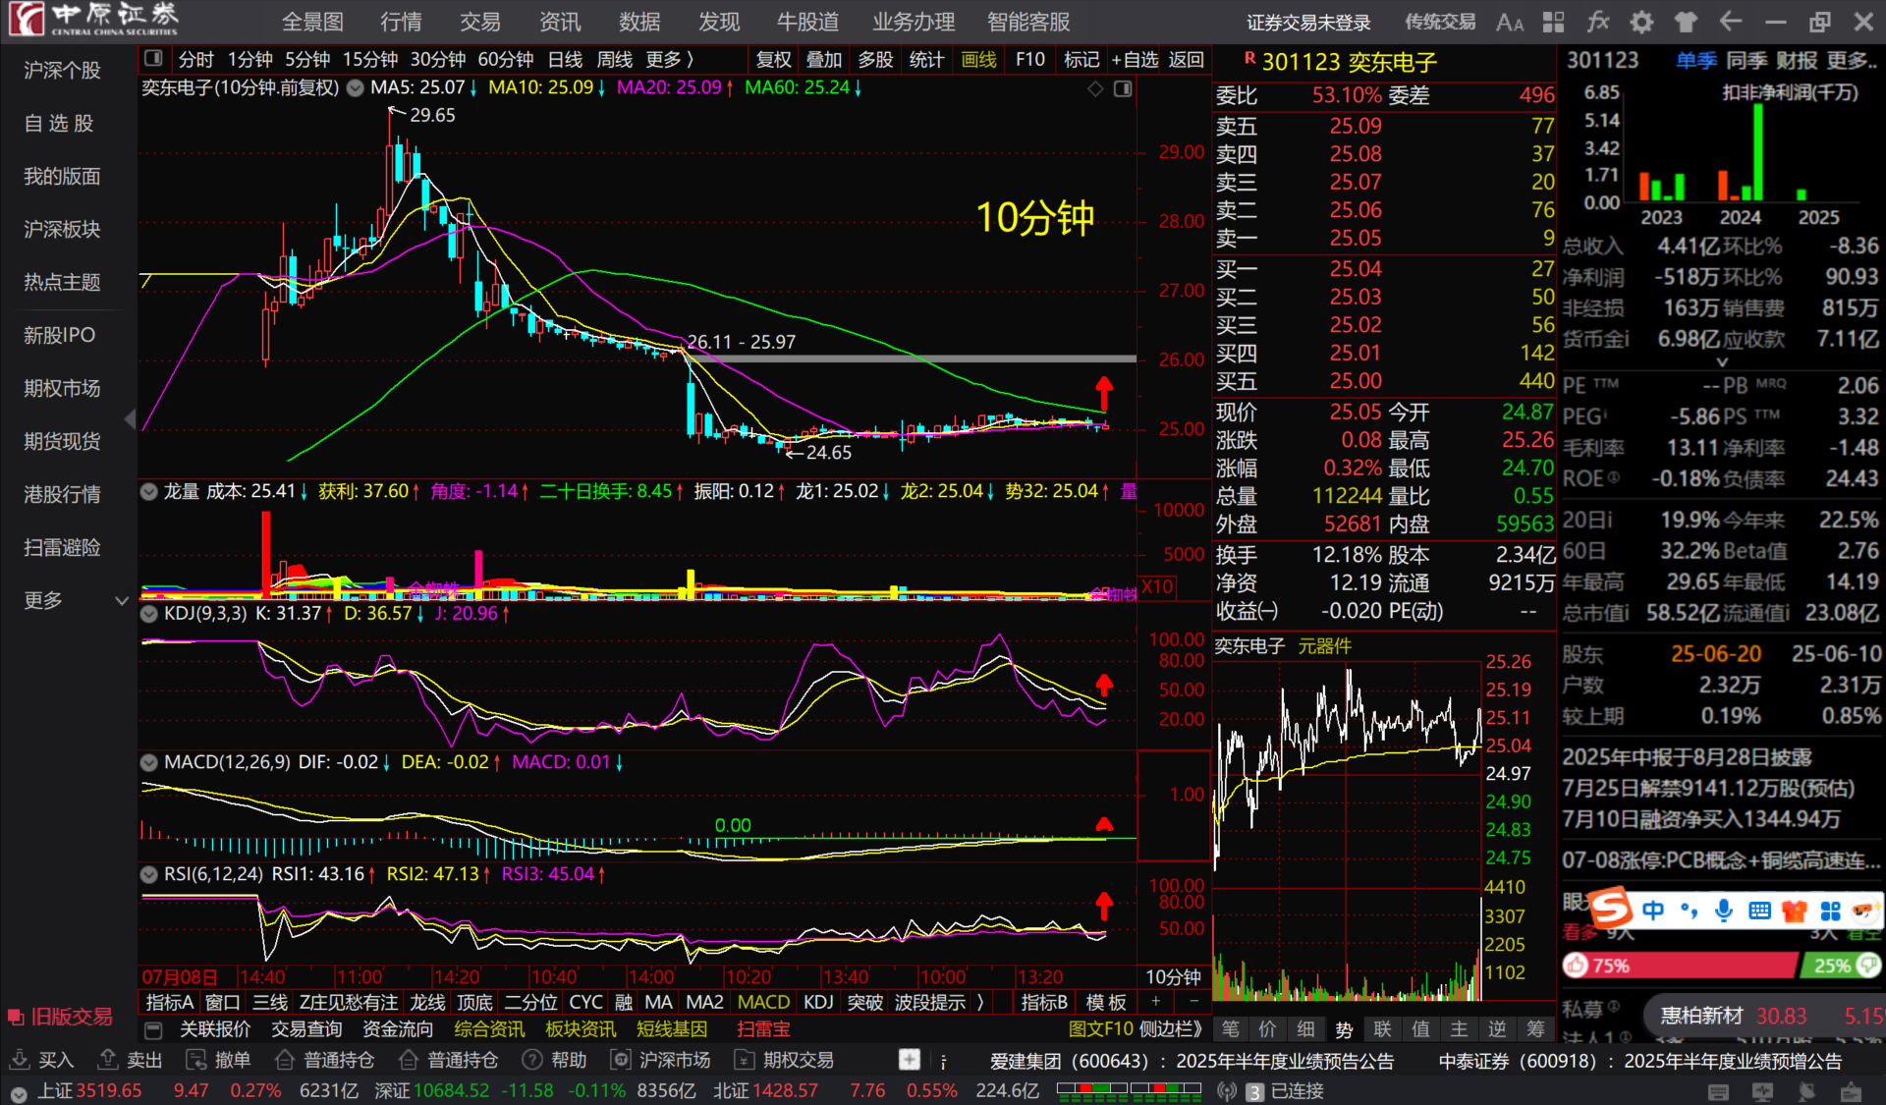Click the keyboard icon in the status bar

click(1718, 1092)
